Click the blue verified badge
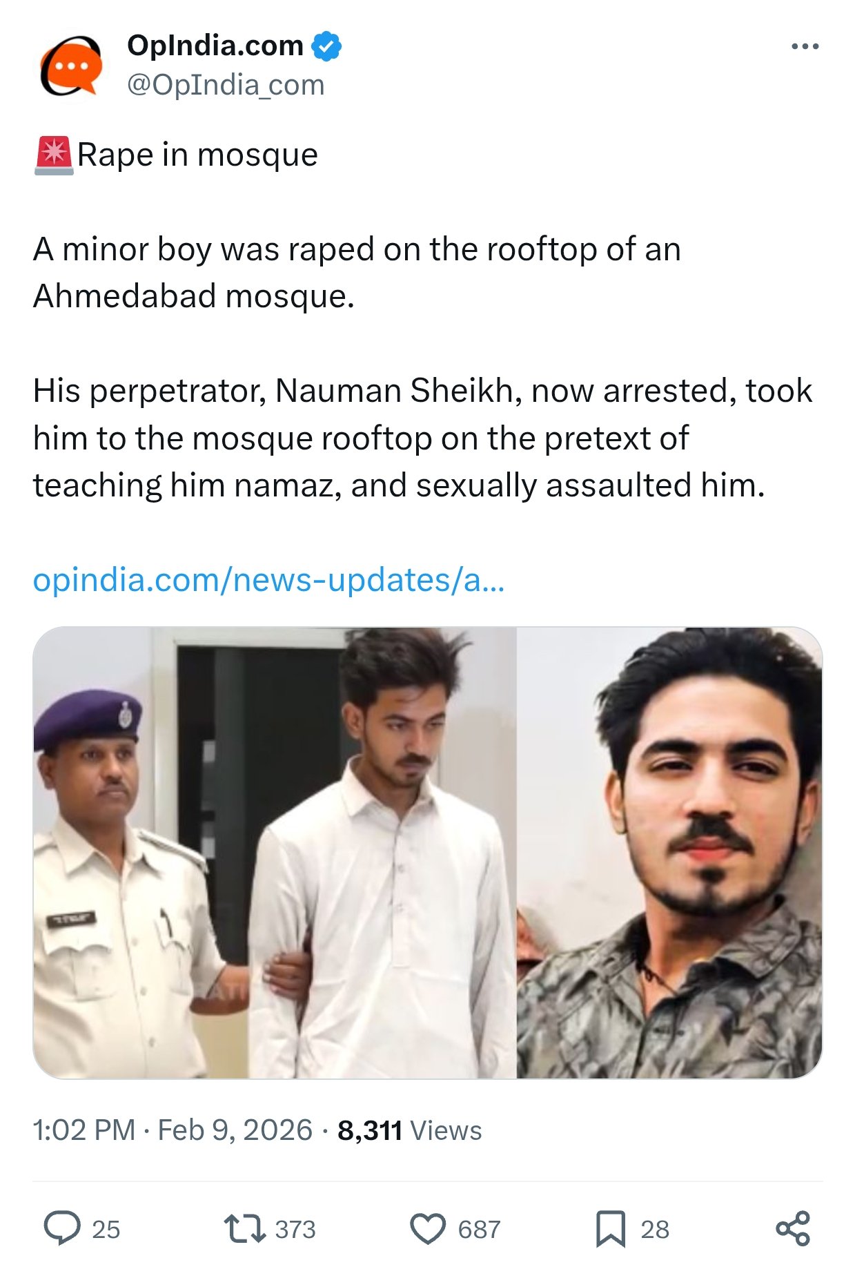 coord(326,46)
